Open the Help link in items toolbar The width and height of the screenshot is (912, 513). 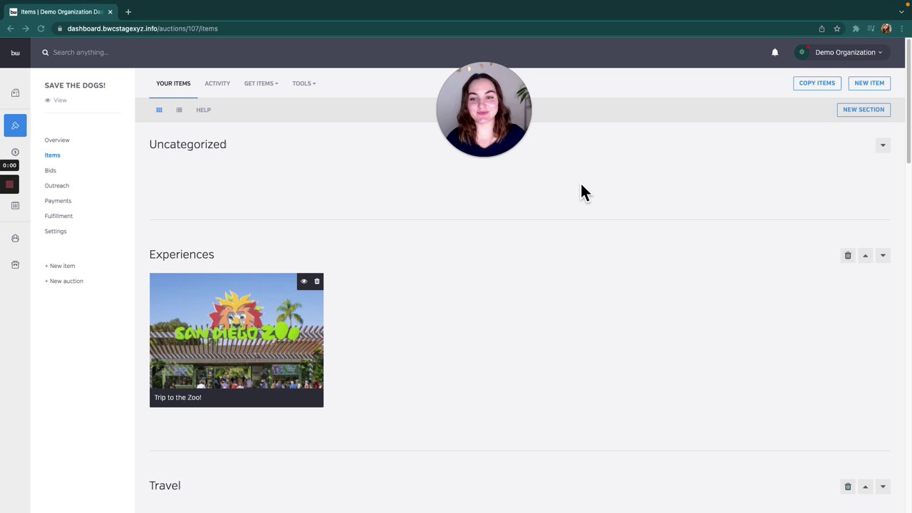[x=203, y=110]
